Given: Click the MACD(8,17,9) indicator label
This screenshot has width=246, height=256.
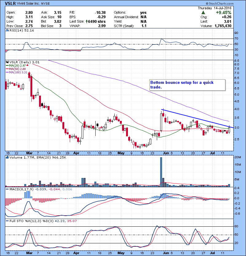Looking at the screenshot, I should (21, 189).
